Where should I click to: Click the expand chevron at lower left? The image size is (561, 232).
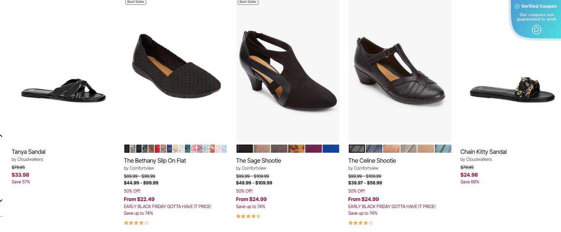point(1,201)
